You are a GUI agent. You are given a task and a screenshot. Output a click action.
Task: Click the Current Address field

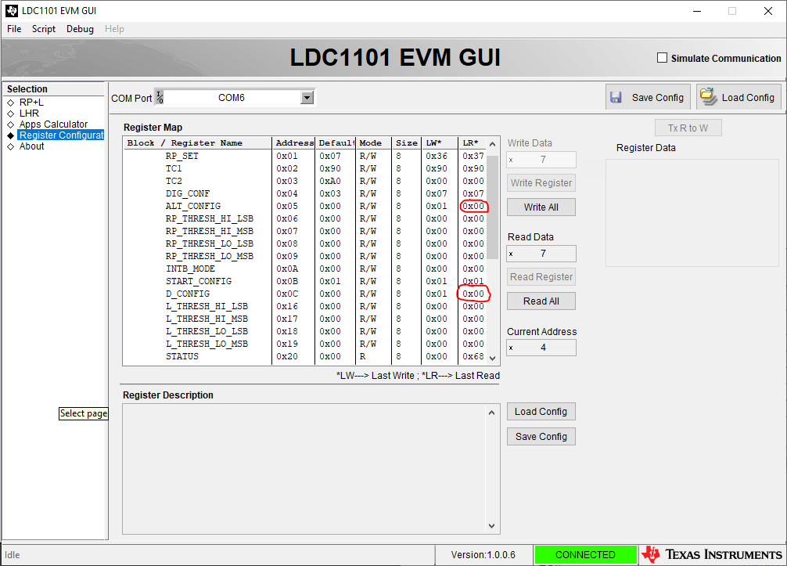click(541, 347)
